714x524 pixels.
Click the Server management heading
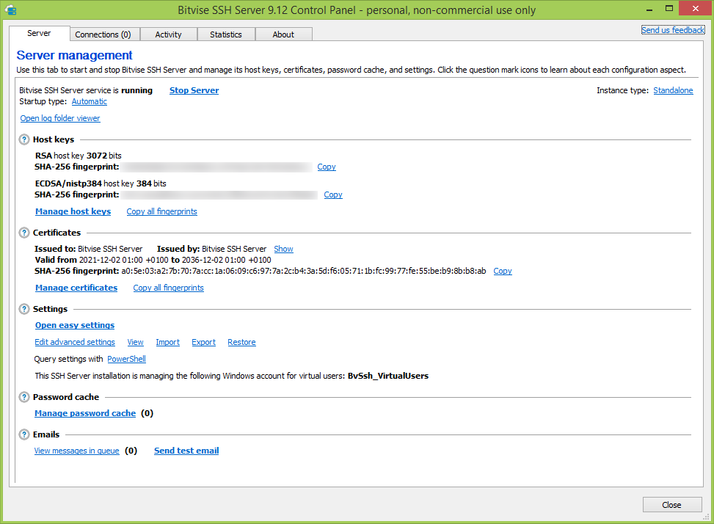click(74, 55)
